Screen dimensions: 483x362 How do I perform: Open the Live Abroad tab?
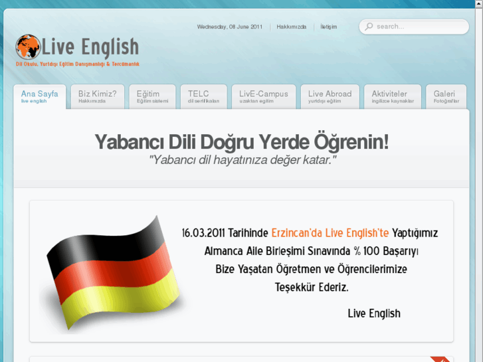click(x=330, y=96)
